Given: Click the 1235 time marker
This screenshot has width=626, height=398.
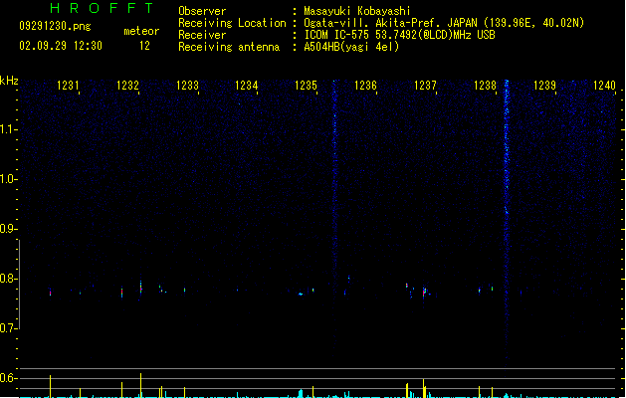Looking at the screenshot, I should (306, 85).
